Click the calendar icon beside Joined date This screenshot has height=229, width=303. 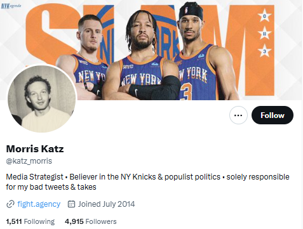coord(71,204)
